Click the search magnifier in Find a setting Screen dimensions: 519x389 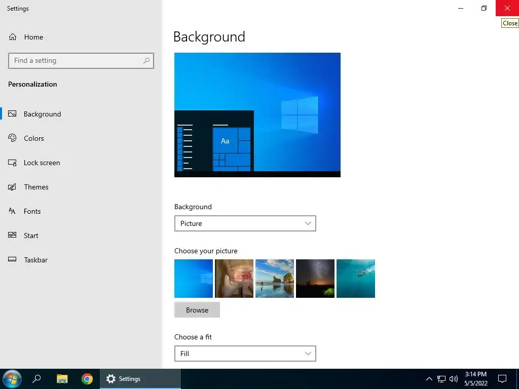(x=146, y=61)
